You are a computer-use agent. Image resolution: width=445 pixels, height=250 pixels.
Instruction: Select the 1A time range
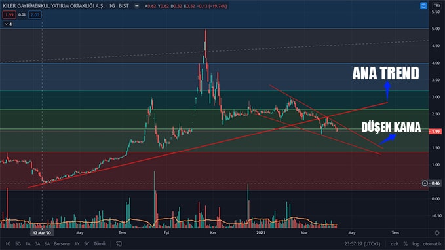tap(28, 243)
